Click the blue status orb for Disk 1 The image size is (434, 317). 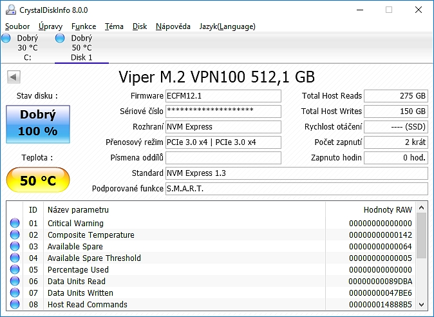(60, 38)
